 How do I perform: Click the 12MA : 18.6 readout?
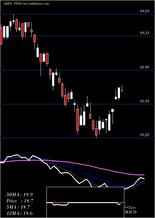[20, 213]
